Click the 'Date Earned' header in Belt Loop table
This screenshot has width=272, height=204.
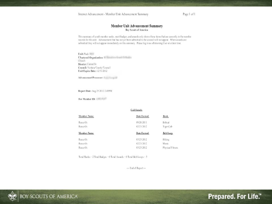pos(143,133)
